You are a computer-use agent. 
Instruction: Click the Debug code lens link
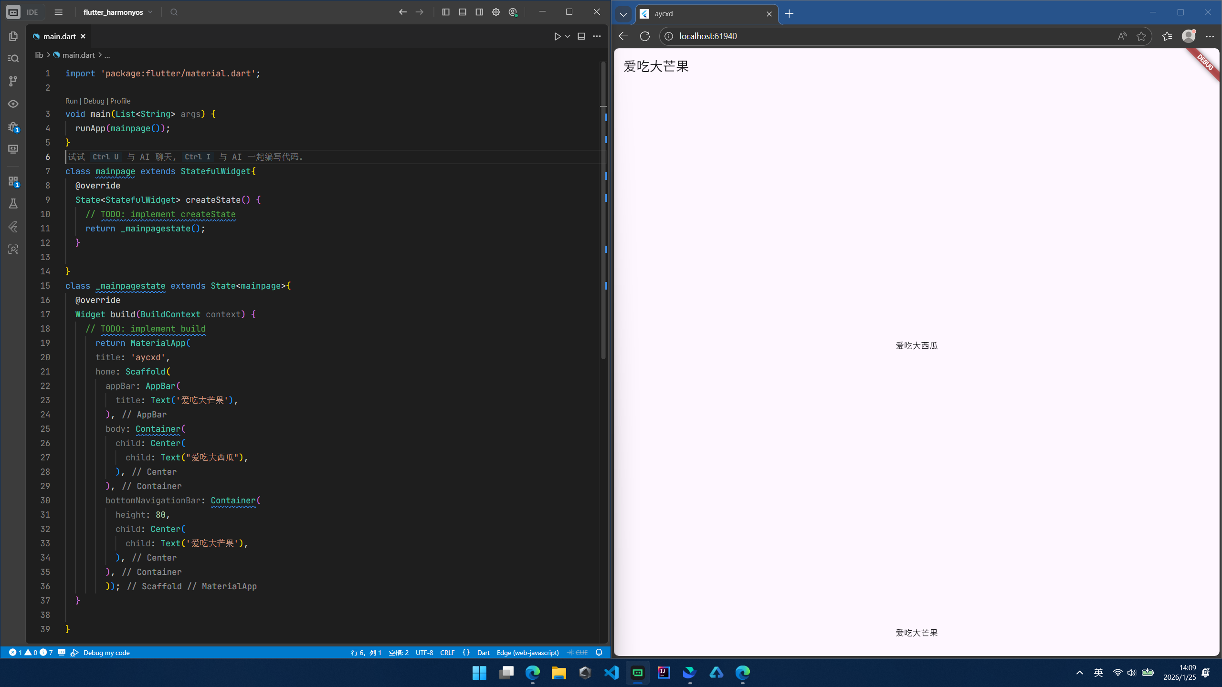coord(94,101)
